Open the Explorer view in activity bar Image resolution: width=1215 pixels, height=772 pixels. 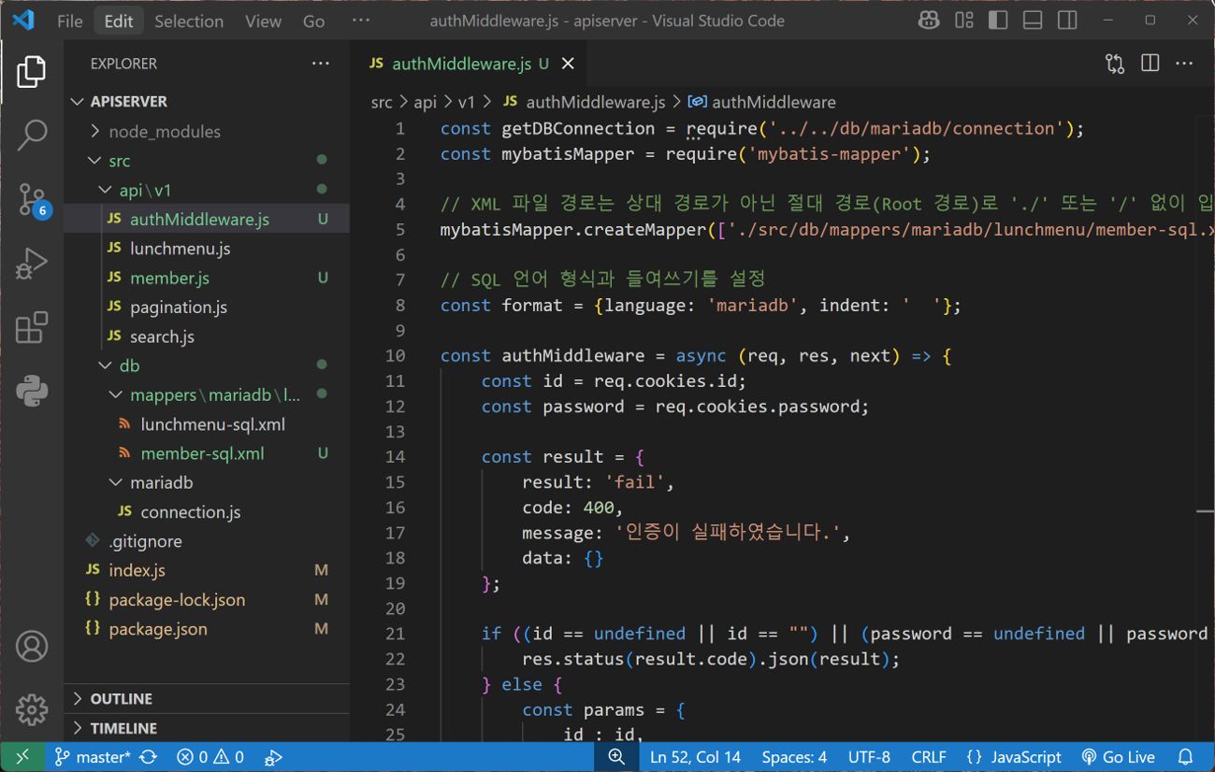(x=32, y=72)
